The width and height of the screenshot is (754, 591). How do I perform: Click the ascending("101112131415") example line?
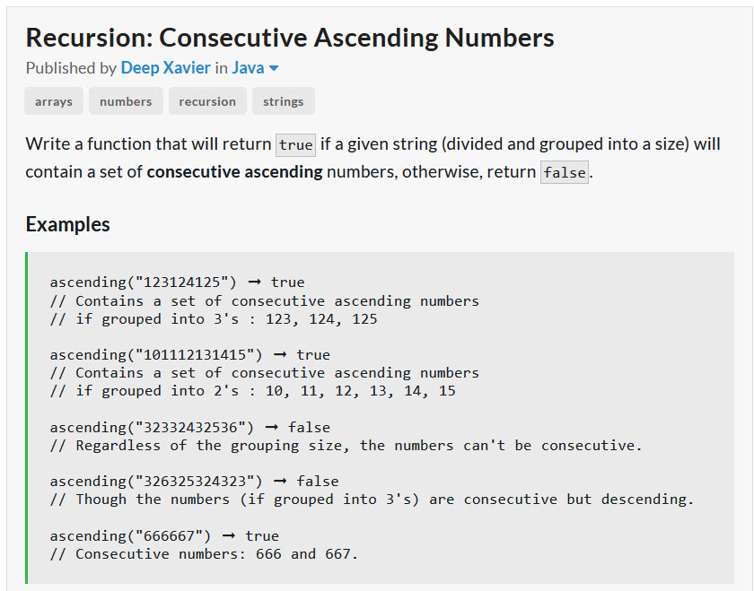coord(189,354)
